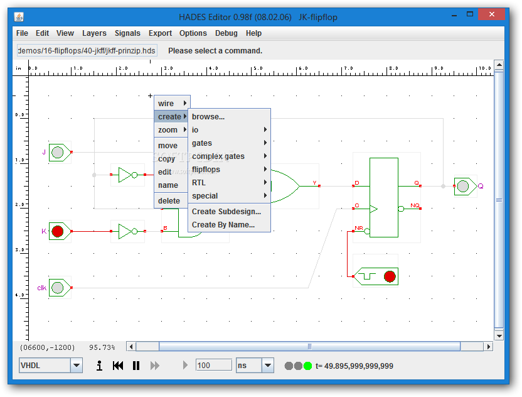Click the horizontal scrollbar left arrow

point(131,347)
